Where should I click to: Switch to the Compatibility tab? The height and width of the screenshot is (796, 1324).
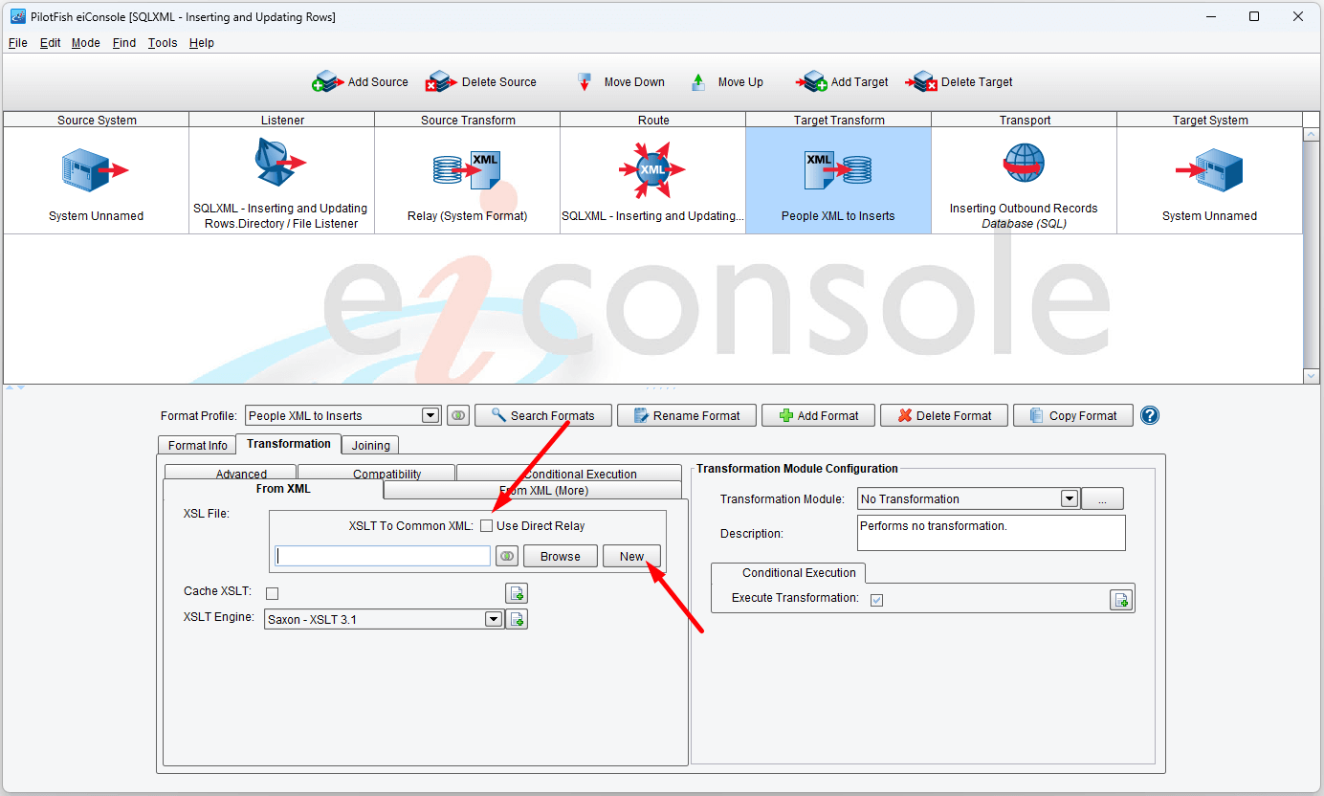377,472
